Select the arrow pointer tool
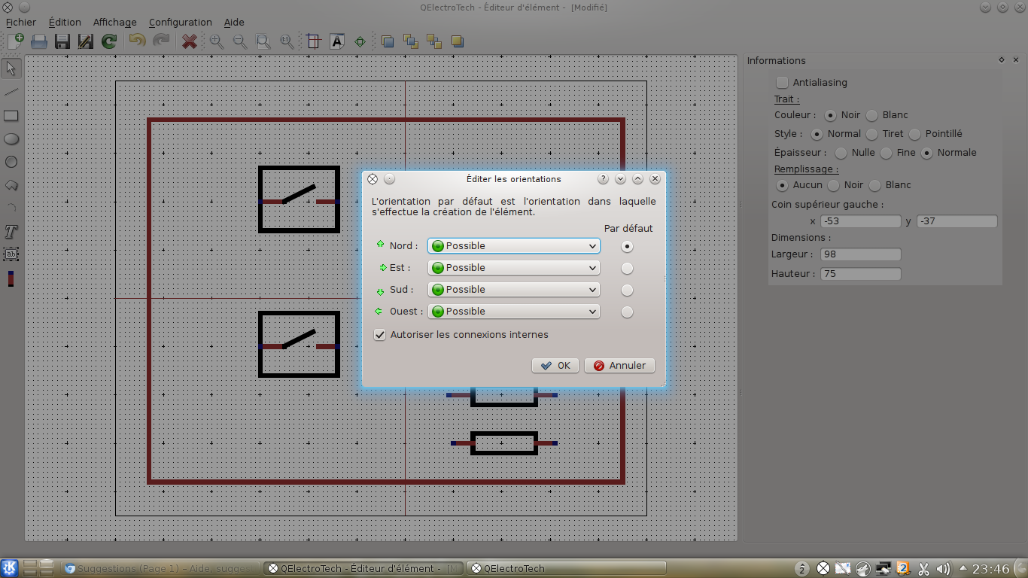The image size is (1028, 578). point(11,68)
